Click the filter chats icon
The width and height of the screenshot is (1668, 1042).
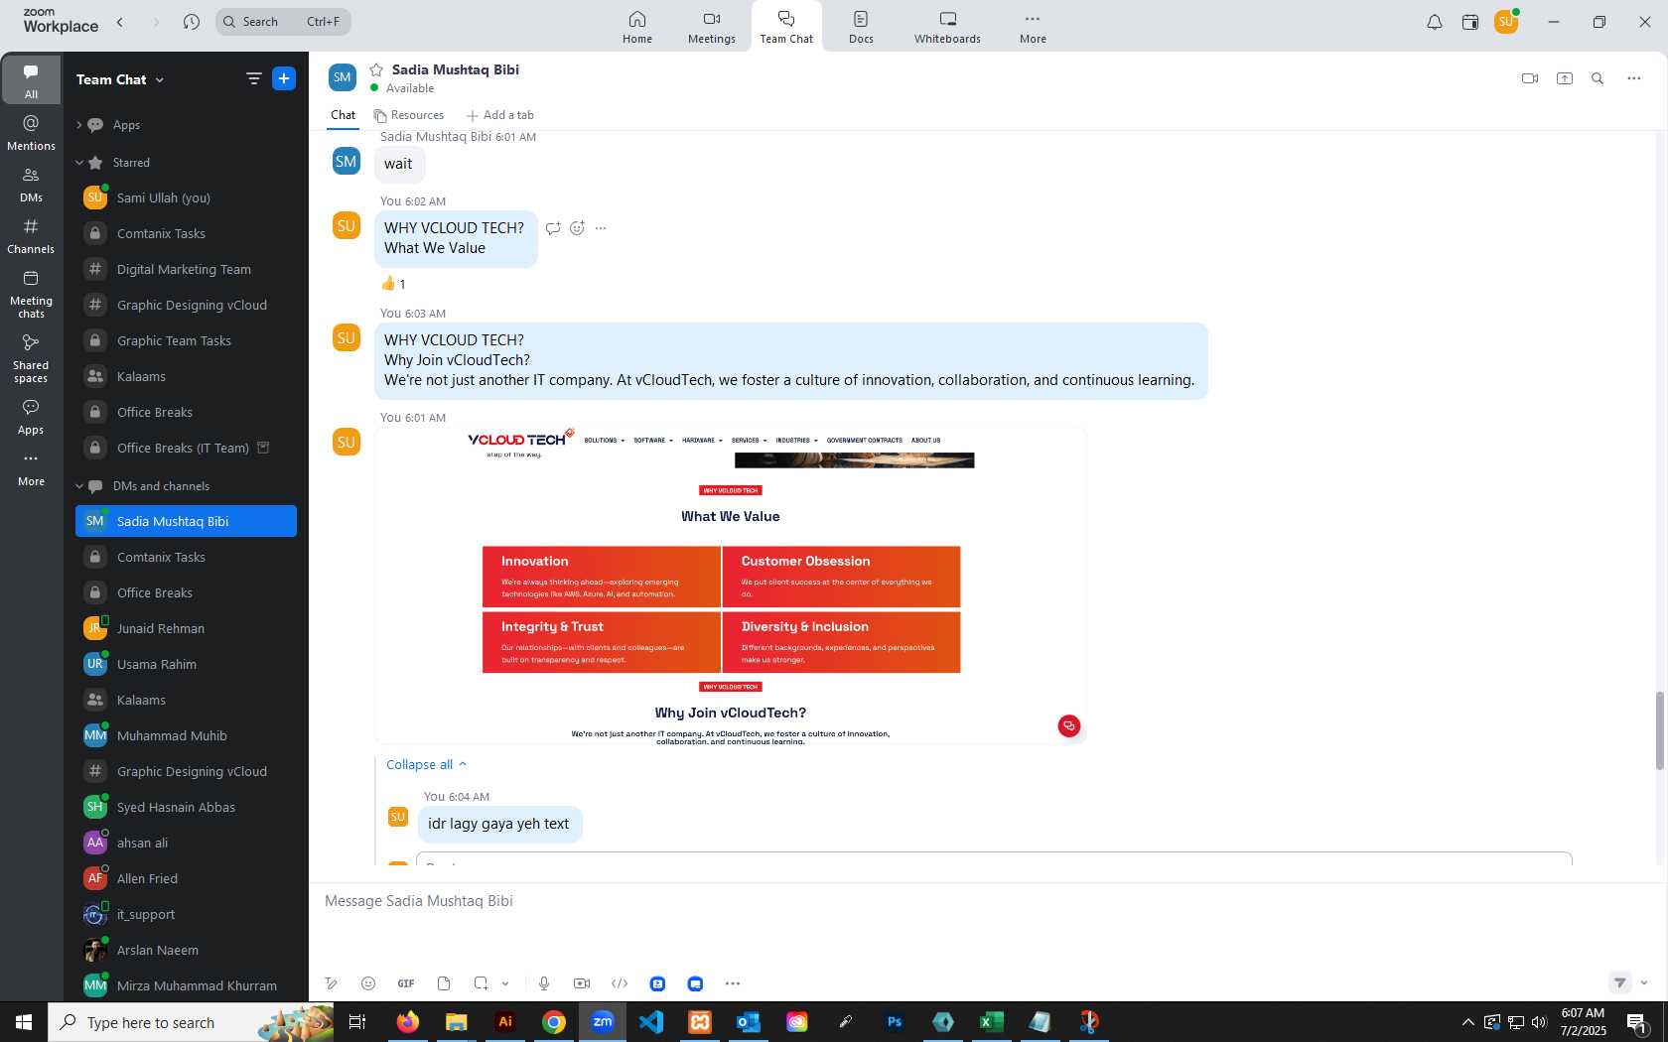253,78
